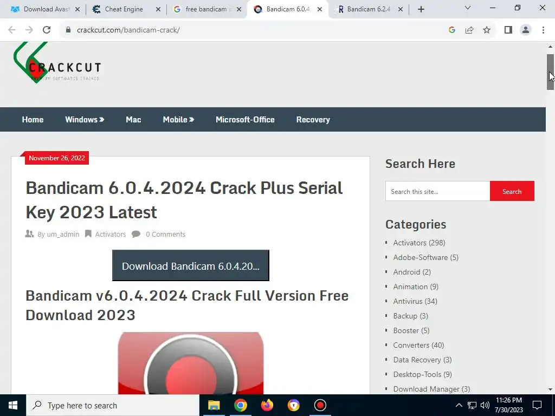Show hidden system tray icons

(459, 405)
